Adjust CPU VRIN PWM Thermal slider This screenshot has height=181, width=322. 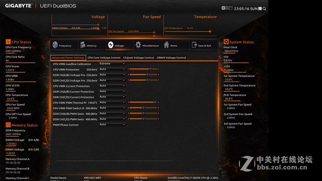(143, 102)
